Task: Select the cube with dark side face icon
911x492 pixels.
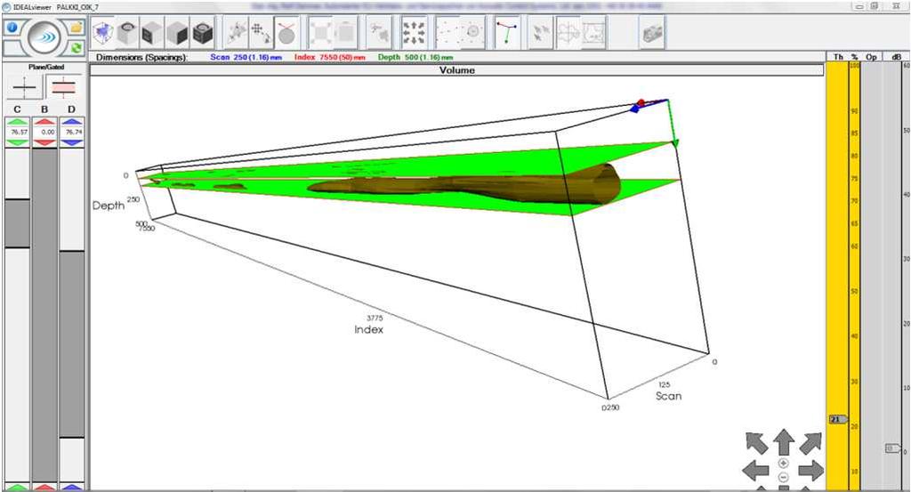Action: (177, 33)
